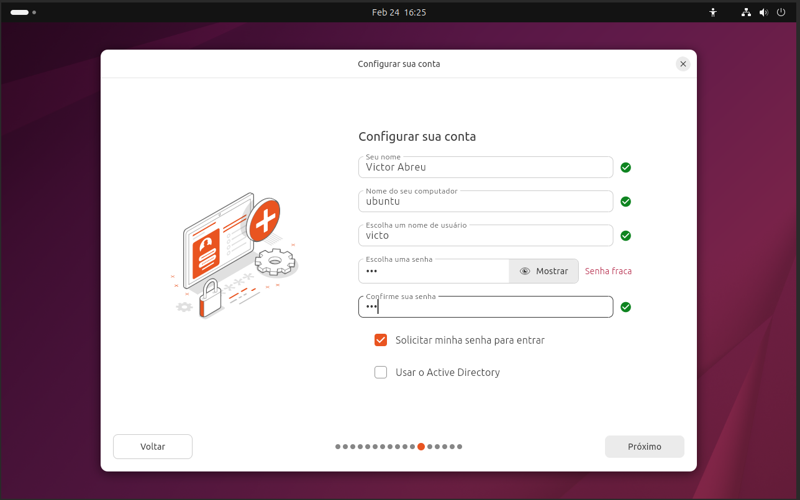Click green checkmark beside Seu nome
800x500 pixels.
[x=625, y=167]
